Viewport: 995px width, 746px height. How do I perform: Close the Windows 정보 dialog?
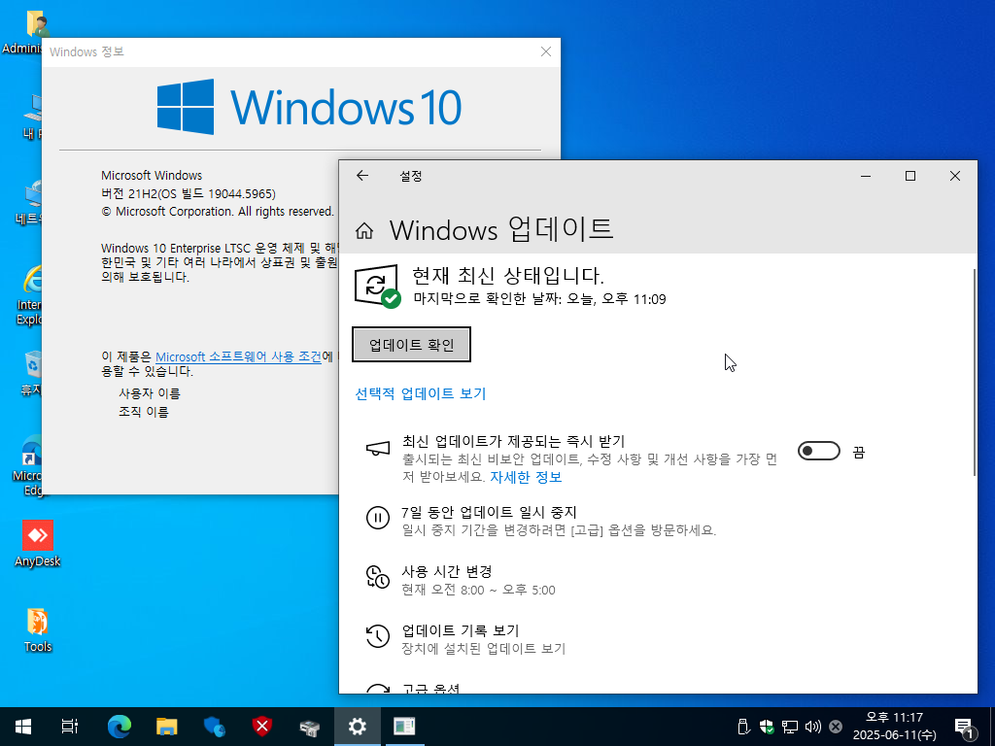pyautogui.click(x=546, y=51)
